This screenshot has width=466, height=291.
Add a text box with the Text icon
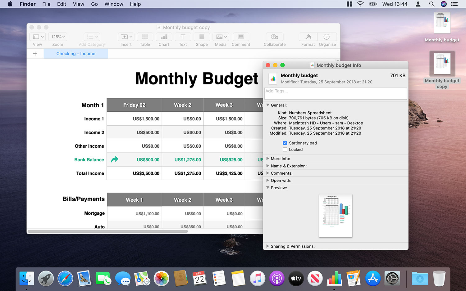(183, 37)
